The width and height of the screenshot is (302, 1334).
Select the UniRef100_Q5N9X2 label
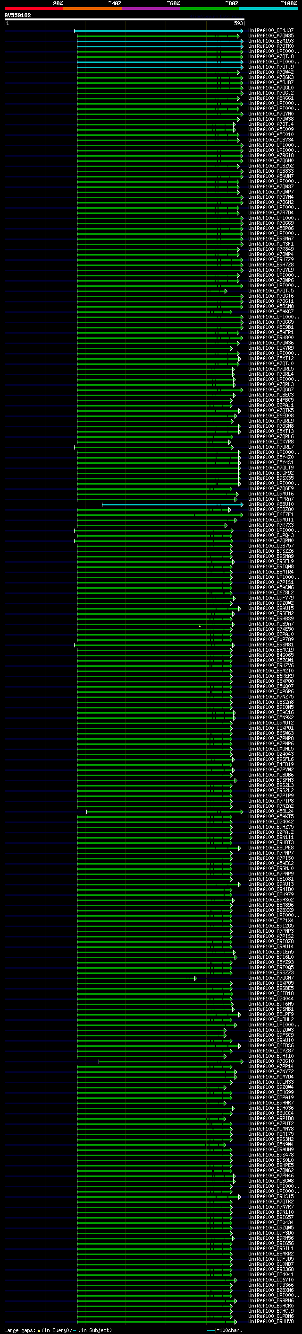pos(271,718)
